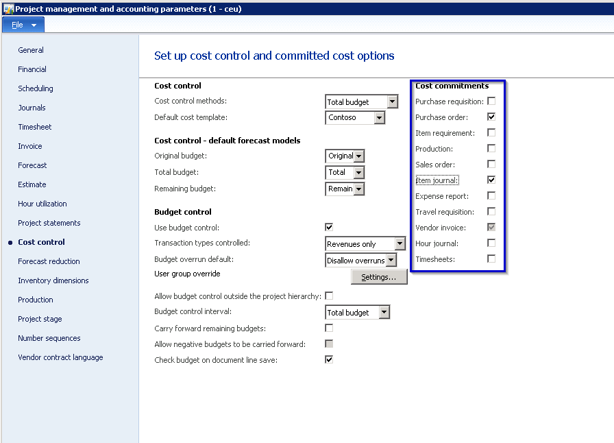The image size is (614, 443).
Task: Open the Financial settings section
Action: pyautogui.click(x=32, y=69)
